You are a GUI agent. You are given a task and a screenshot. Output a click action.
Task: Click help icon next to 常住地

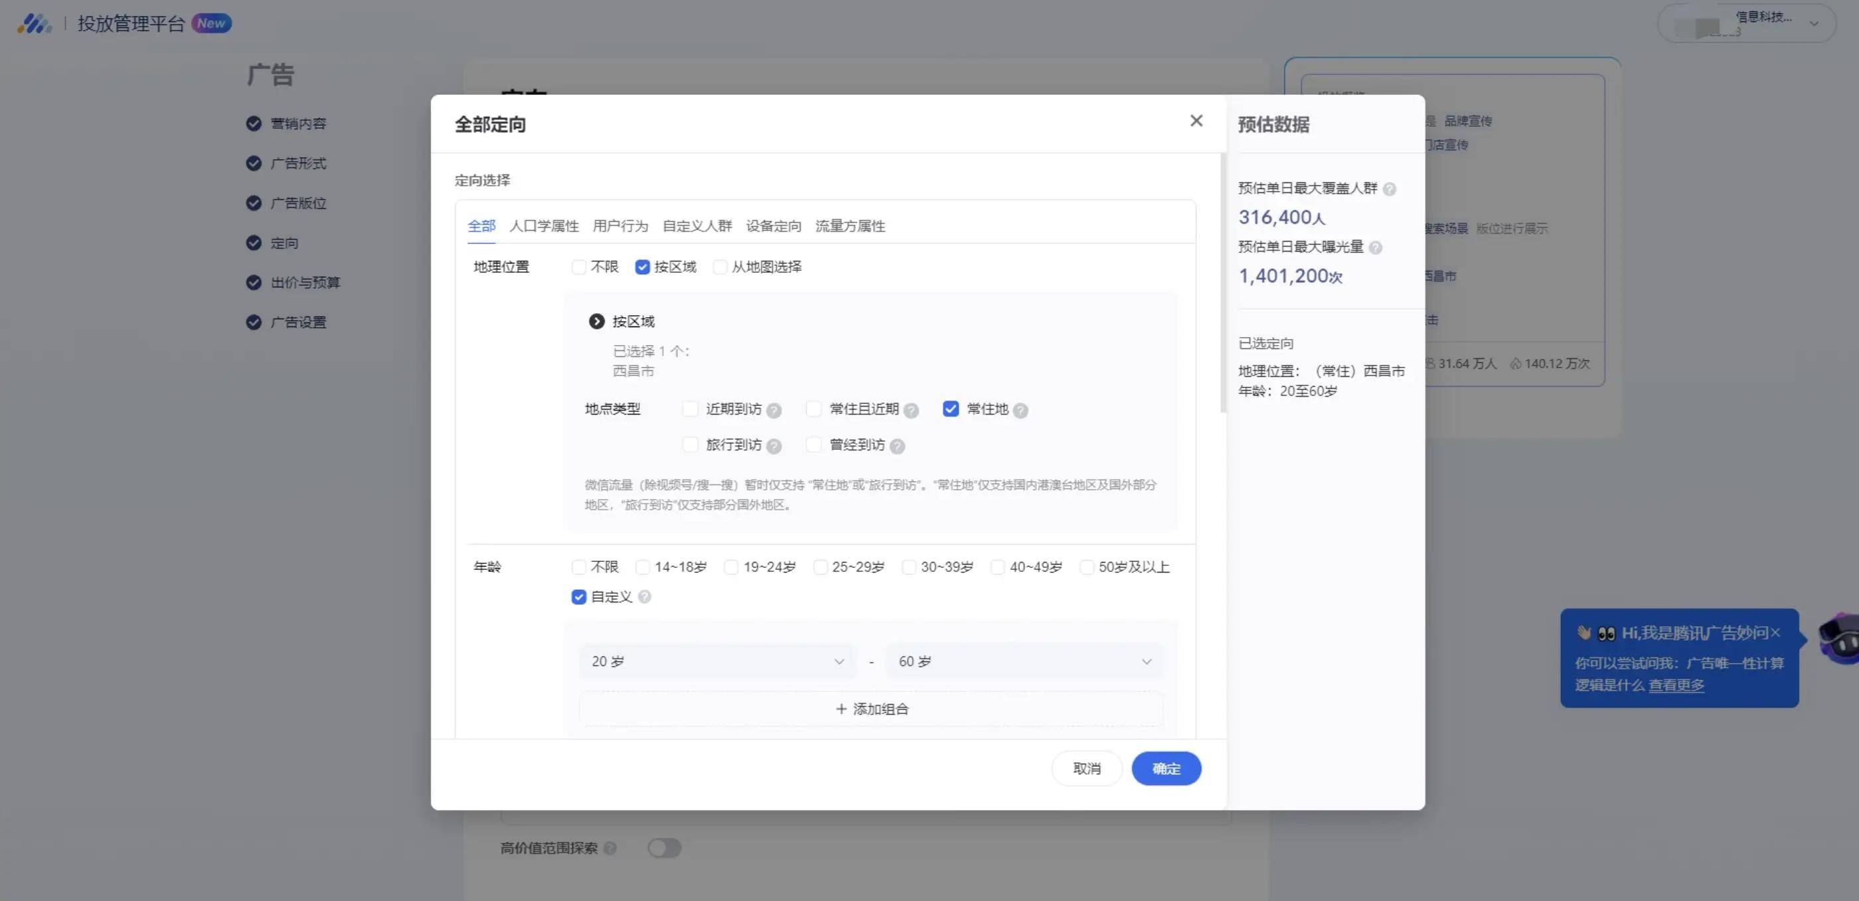pos(1020,411)
